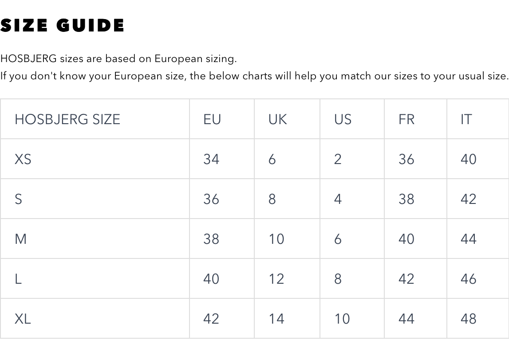This screenshot has height=352, width=509.
Task: Select the EU column header
Action: pos(212,119)
